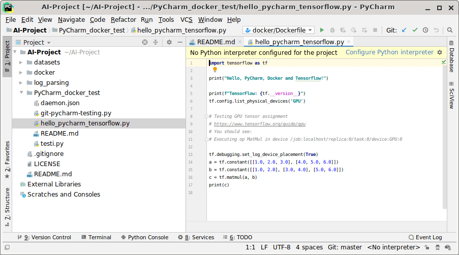The width and height of the screenshot is (459, 255).
Task: Click the Profile run icon
Action: (x=354, y=30)
